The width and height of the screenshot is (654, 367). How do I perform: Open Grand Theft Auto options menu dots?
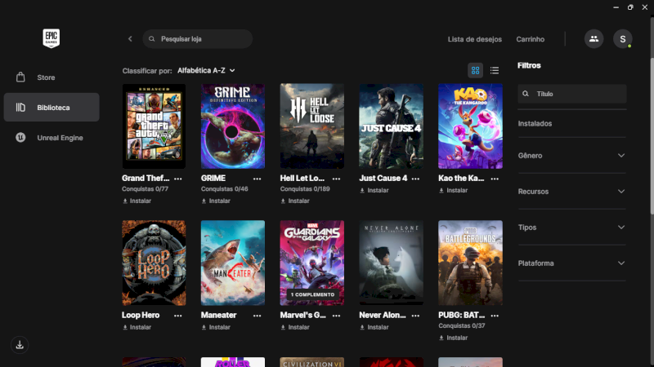[x=178, y=179]
